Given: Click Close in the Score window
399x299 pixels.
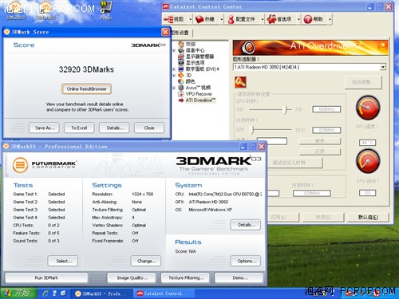Looking at the screenshot, I should coord(149,128).
